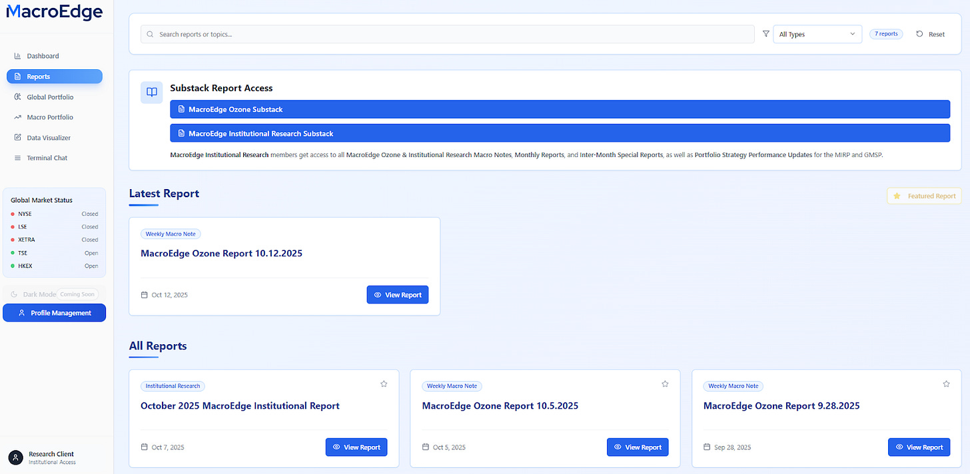View the Ozone Report 9.28.2025
970x474 pixels.
pyautogui.click(x=919, y=447)
